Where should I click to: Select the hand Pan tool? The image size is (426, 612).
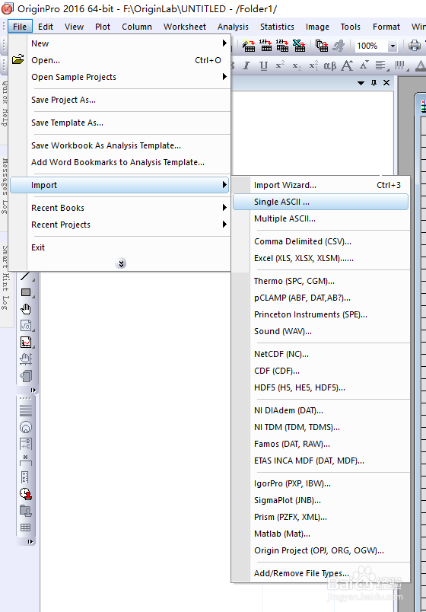tap(26, 310)
